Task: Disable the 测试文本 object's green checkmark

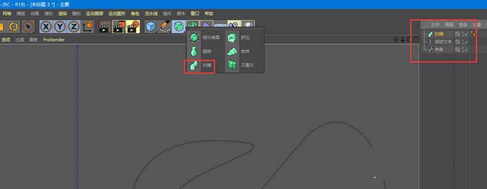Action: (x=466, y=42)
